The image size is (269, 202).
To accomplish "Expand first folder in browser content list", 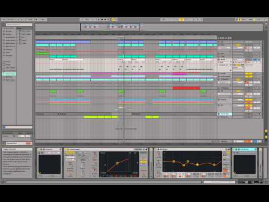I will pyautogui.click(x=18, y=31).
